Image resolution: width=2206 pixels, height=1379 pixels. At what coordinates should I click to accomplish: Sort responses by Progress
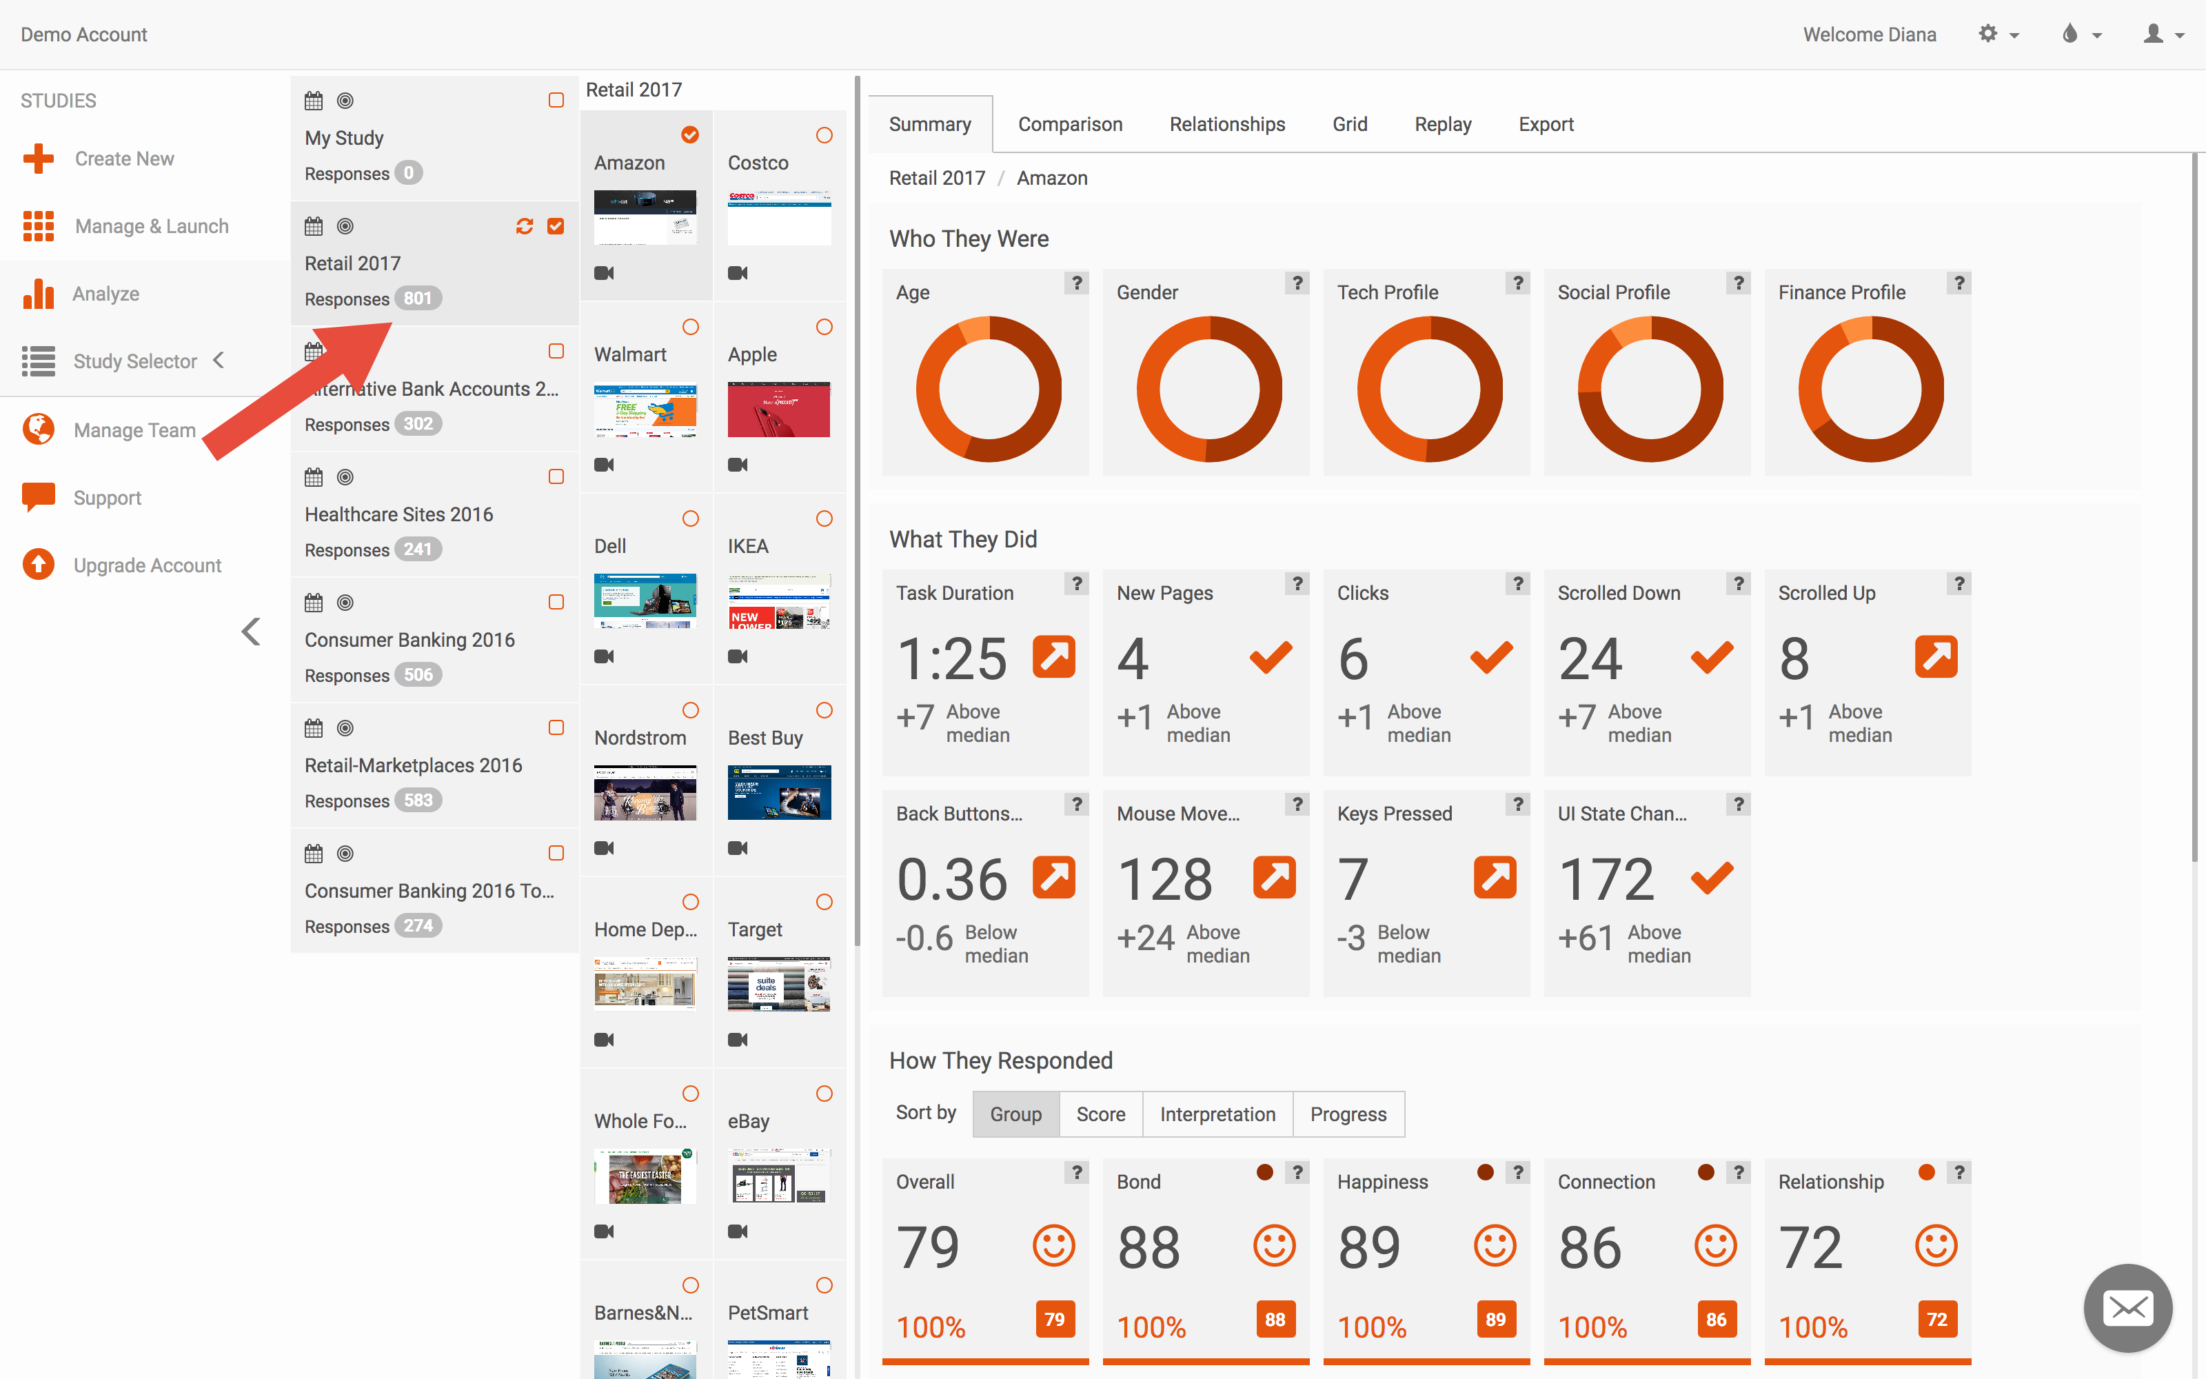coord(1348,1114)
